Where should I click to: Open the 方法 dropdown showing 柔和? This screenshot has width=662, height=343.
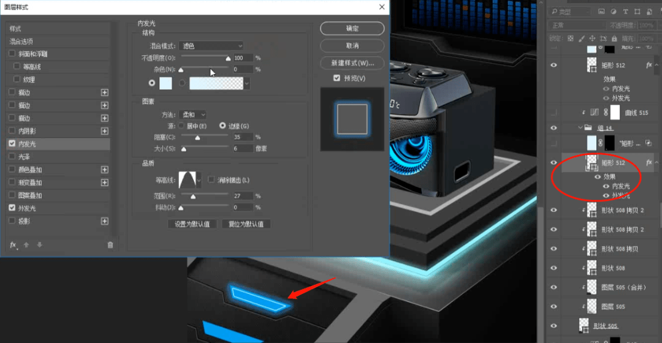192,115
